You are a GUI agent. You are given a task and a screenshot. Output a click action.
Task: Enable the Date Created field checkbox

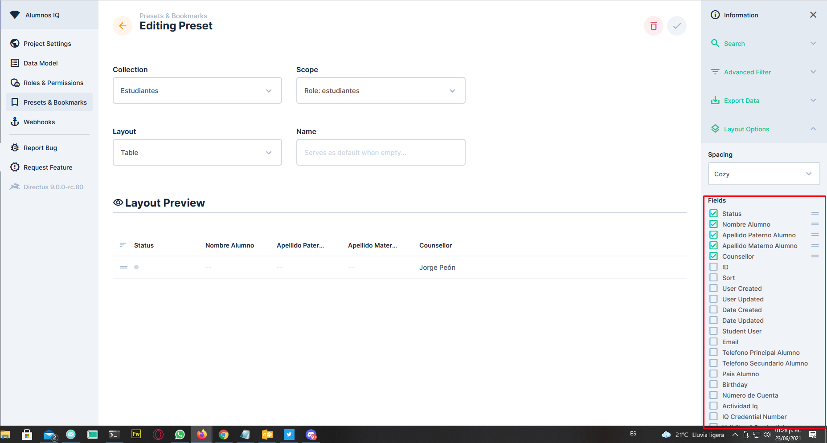713,309
